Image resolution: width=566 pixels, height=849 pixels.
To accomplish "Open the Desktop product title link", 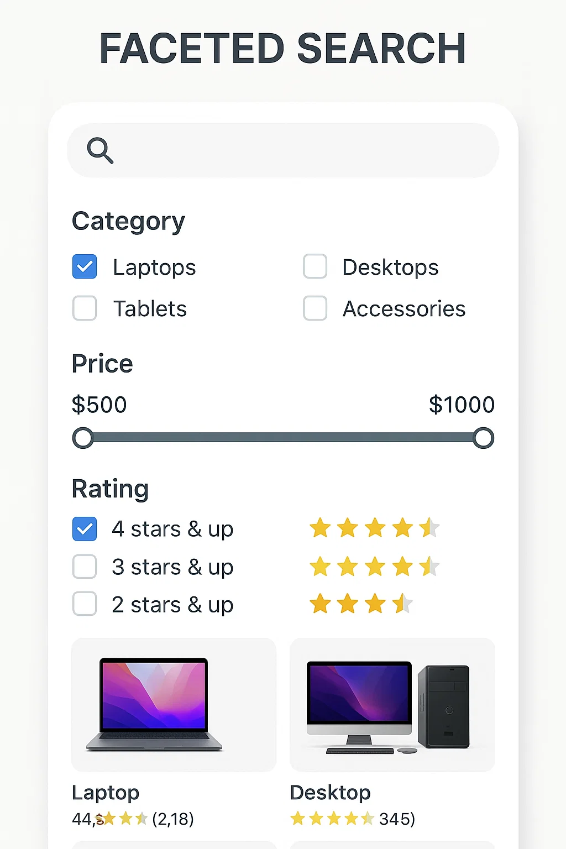I will tap(331, 793).
